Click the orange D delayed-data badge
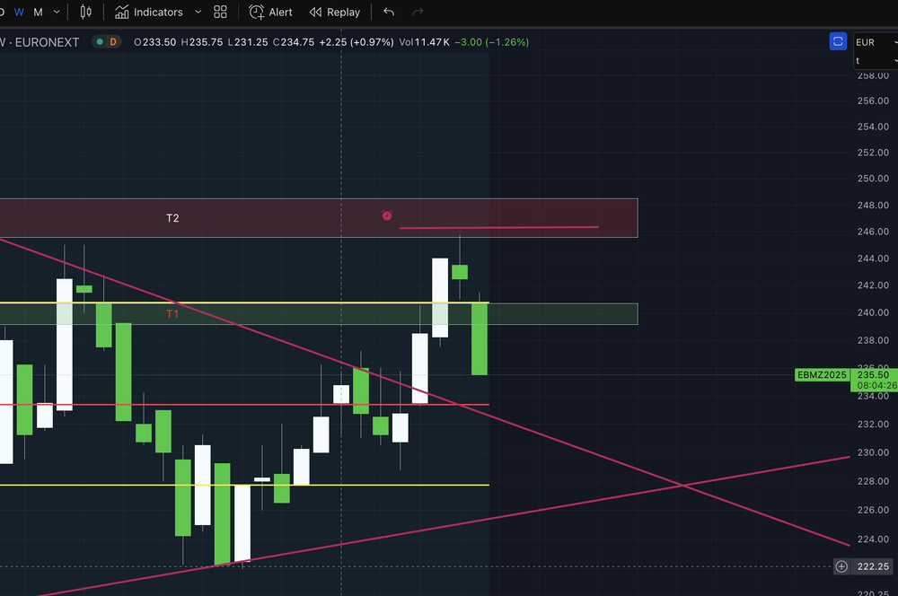 [x=113, y=42]
